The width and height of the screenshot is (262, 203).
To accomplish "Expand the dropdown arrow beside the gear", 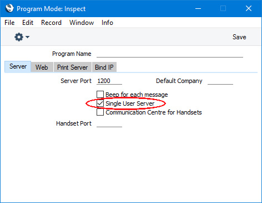I will tap(28, 37).
